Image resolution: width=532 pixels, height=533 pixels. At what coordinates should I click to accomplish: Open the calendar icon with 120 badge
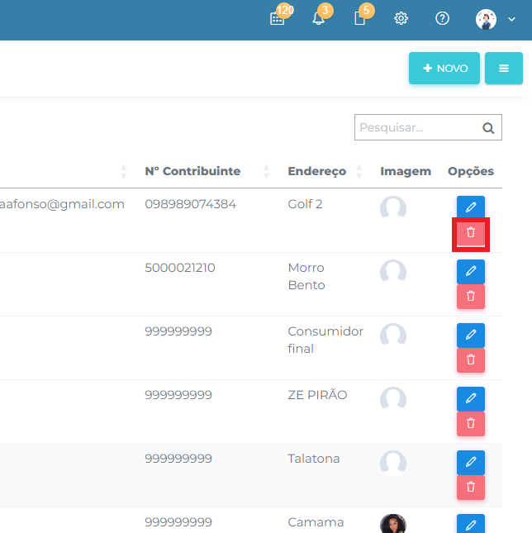point(277,19)
